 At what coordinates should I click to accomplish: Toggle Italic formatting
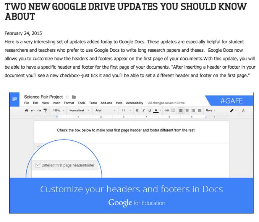tap(143, 110)
